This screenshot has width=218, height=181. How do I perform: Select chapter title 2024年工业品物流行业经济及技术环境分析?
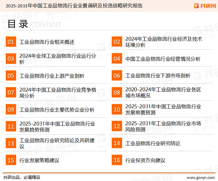coord(164,42)
